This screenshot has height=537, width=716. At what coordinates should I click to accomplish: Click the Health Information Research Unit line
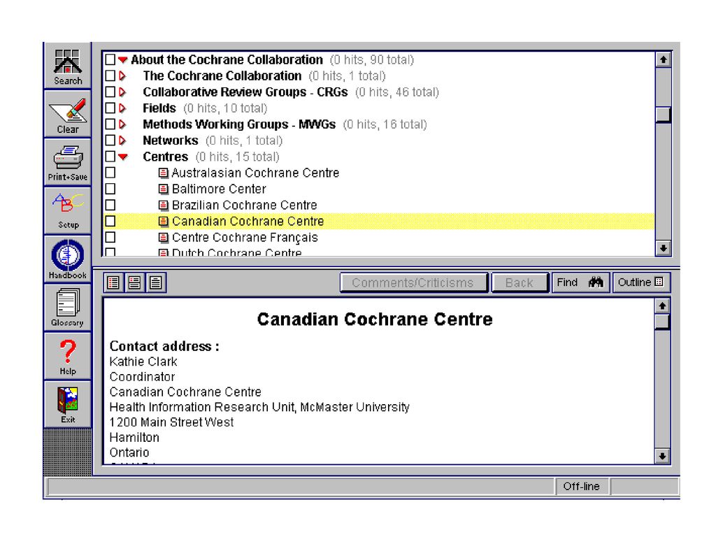click(259, 407)
